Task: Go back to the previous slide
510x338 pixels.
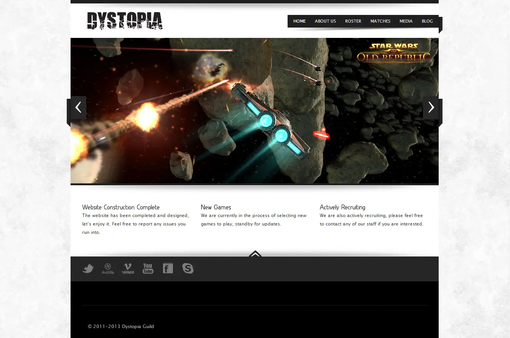Action: coord(78,108)
